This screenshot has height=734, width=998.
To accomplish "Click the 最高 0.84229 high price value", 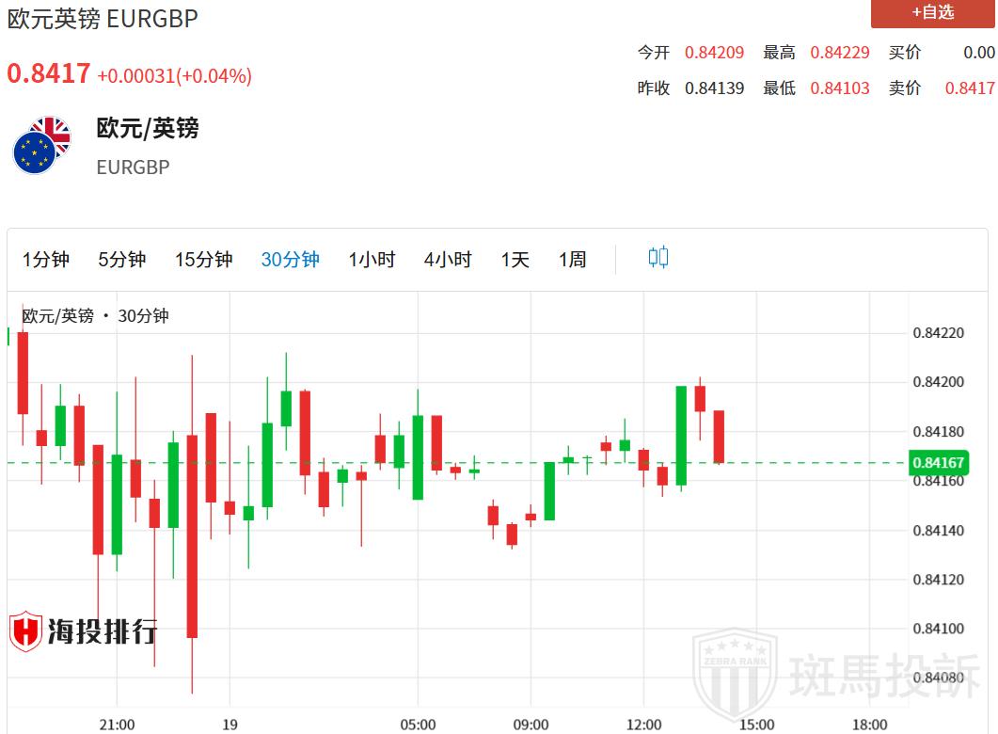I will pyautogui.click(x=840, y=53).
